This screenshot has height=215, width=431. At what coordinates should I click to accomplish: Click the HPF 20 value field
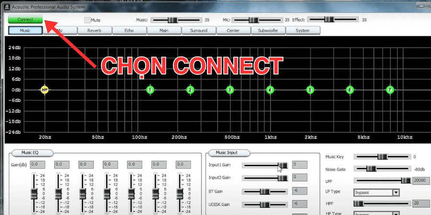421,204
